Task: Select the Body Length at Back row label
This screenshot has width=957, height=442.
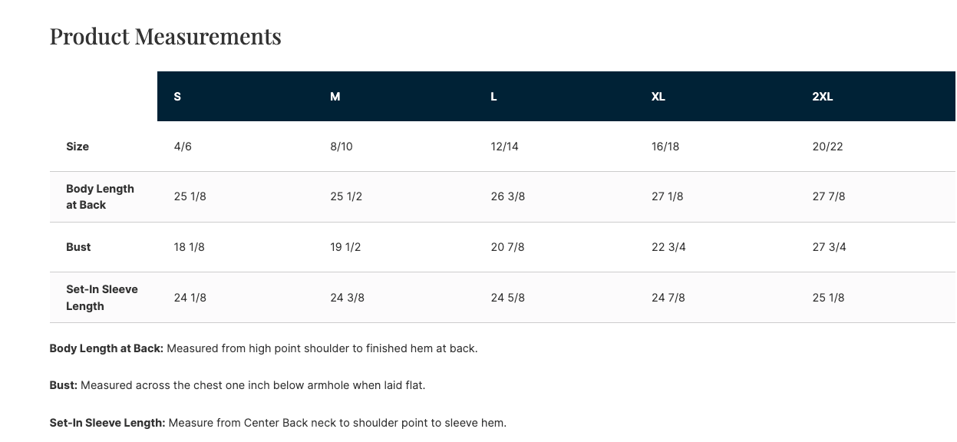Action: coord(100,196)
